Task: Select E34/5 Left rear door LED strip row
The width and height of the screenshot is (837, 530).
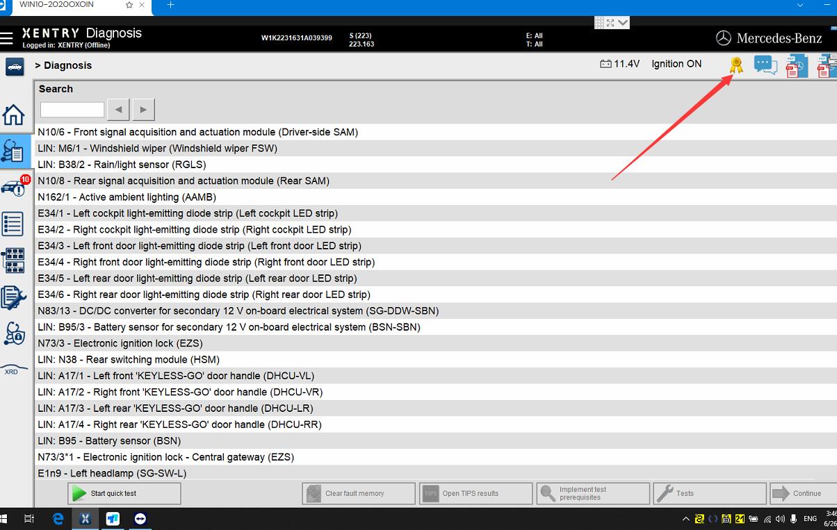Action: 436,279
